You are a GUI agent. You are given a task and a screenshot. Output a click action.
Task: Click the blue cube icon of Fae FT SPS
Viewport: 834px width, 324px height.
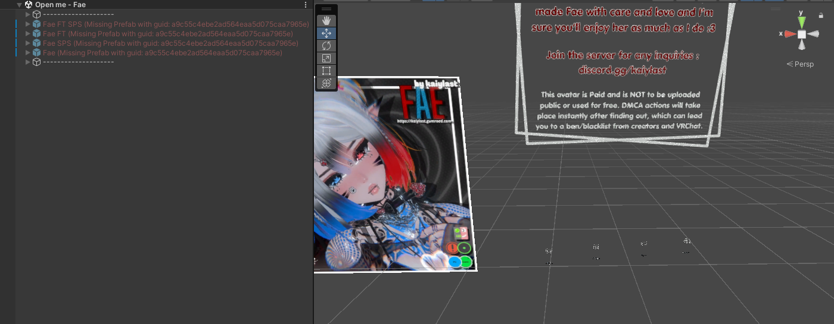click(36, 24)
